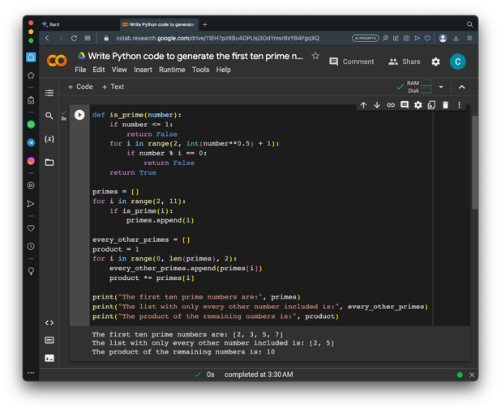Open the terminal panel
The image size is (501, 411).
click(49, 358)
